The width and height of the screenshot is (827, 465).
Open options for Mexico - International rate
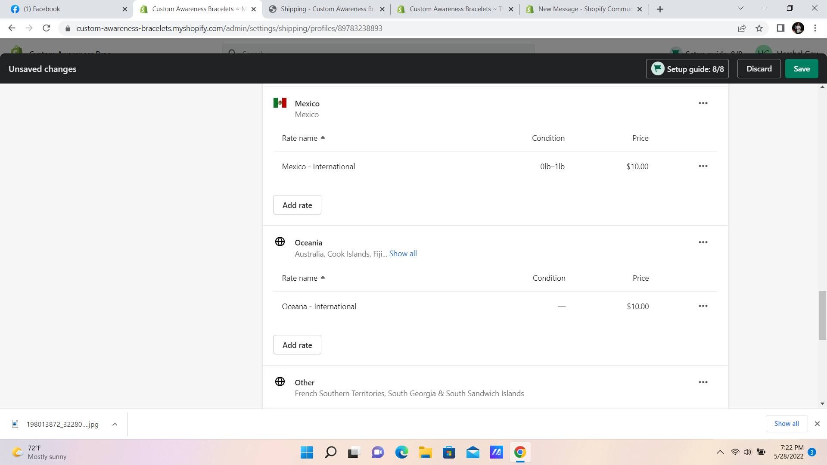tap(703, 166)
